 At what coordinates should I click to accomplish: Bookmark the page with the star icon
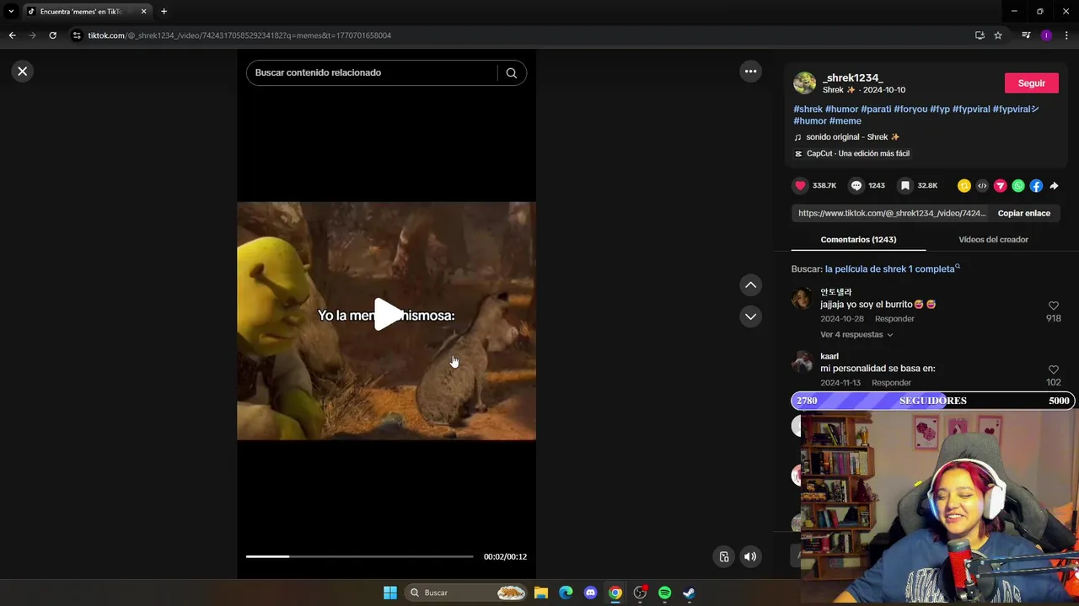tap(998, 35)
